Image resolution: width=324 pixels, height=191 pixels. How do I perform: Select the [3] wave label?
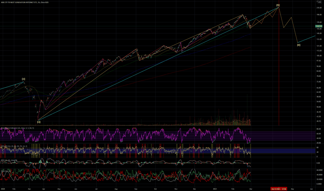click(24, 79)
